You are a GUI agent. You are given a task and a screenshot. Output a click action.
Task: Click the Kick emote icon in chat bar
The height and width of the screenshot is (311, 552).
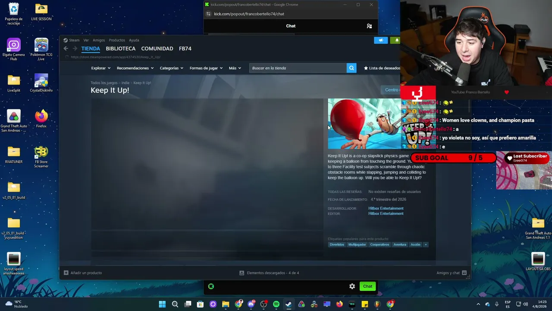(211, 286)
